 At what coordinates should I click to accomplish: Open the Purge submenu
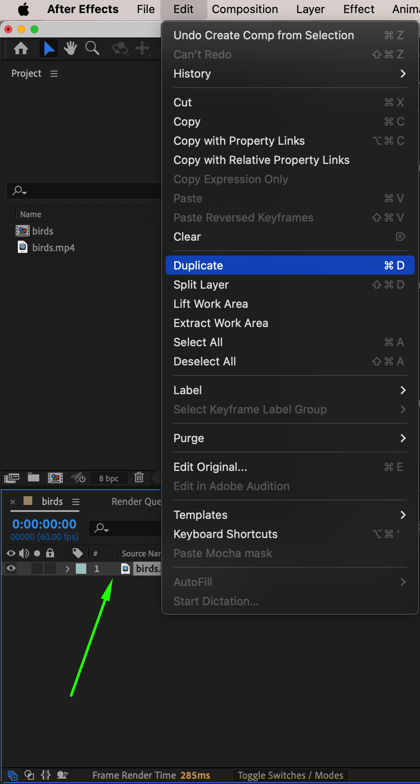(x=290, y=438)
